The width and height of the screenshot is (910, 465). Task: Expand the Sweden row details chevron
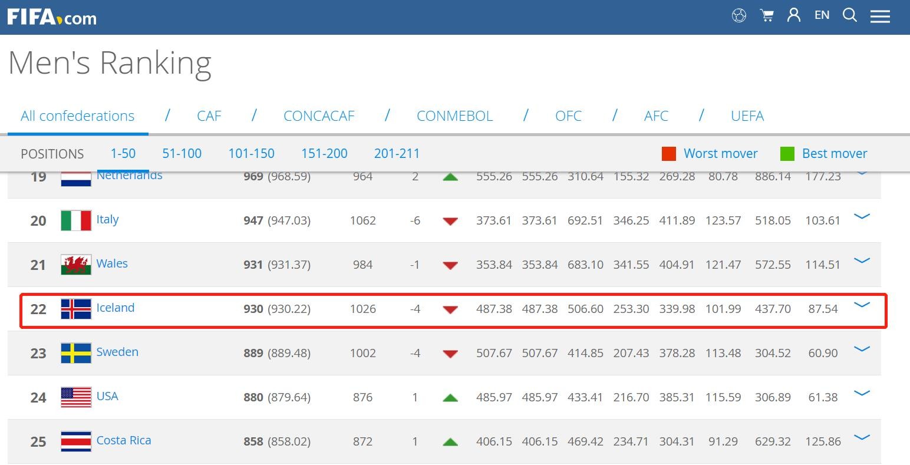point(862,349)
